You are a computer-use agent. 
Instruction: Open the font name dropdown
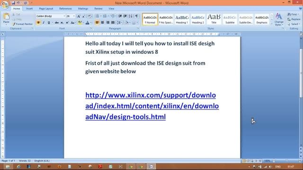[x=64, y=16]
